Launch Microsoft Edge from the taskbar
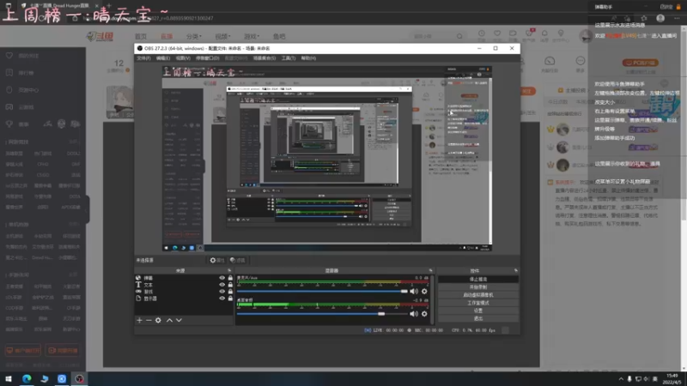This screenshot has height=386, width=687. [27, 379]
